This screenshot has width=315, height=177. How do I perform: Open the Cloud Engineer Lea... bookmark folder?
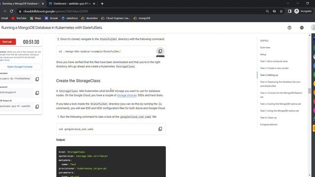(116, 18)
